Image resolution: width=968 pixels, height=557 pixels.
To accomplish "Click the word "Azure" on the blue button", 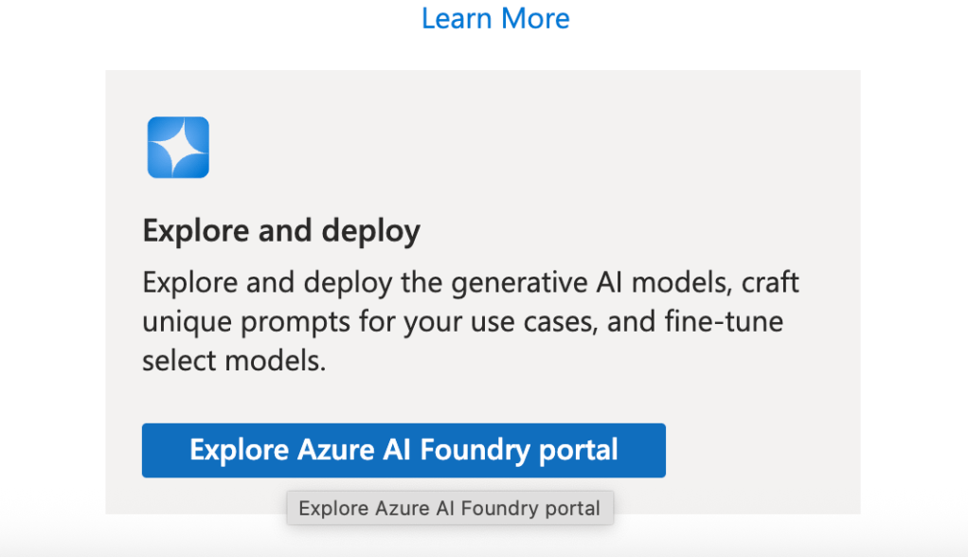I will coord(333,449).
